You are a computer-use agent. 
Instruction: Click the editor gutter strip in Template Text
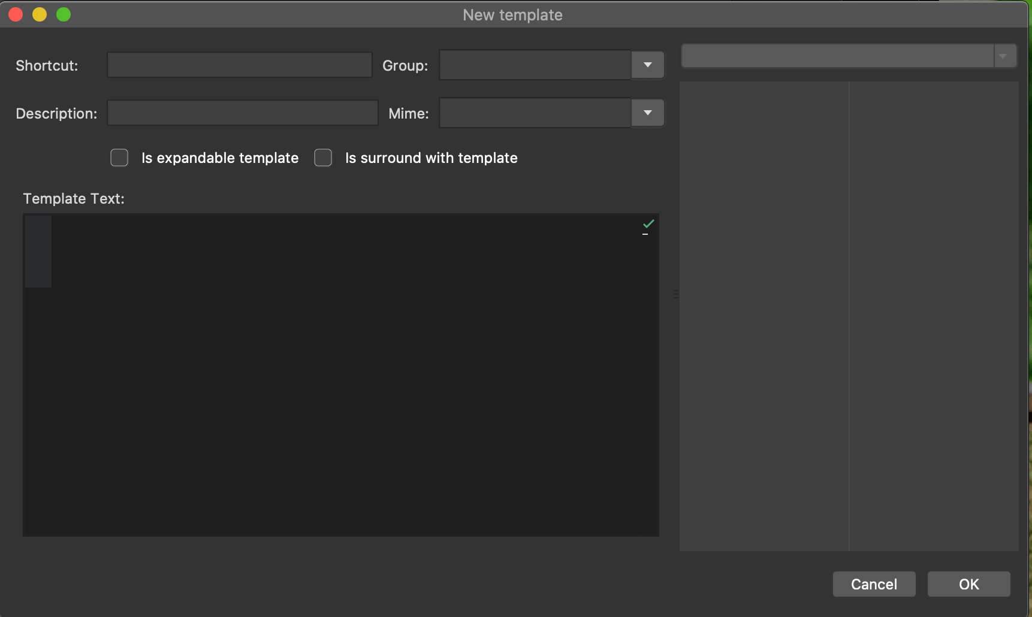[38, 252]
